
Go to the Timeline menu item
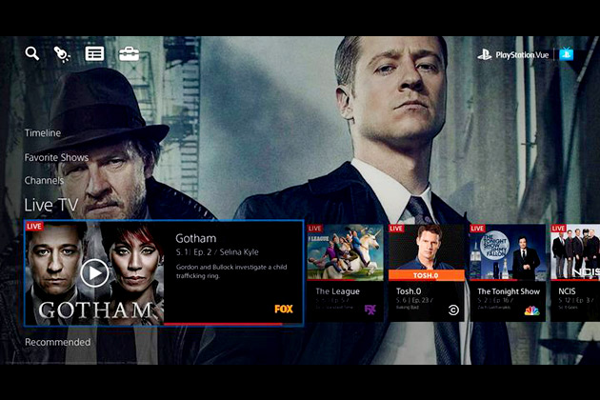[43, 133]
